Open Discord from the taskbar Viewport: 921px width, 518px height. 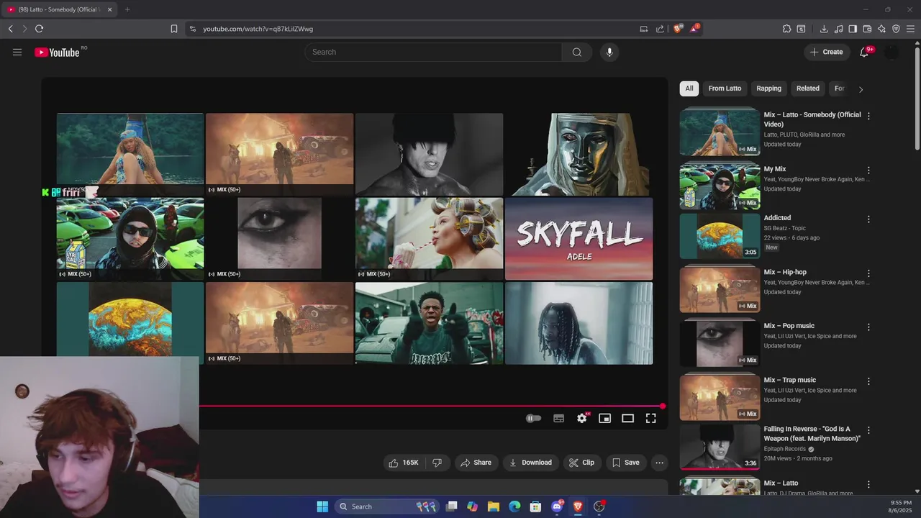556,506
